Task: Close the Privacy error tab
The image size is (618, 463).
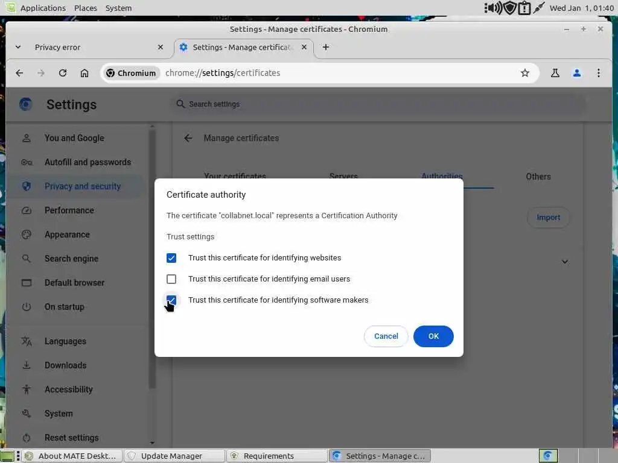Action: click(161, 47)
